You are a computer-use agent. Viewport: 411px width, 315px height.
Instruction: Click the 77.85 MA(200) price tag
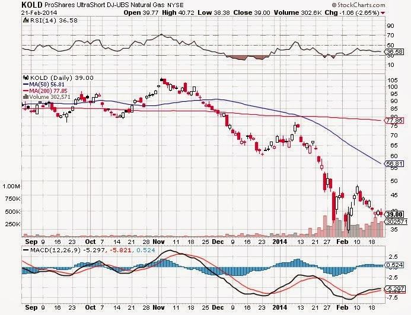(395, 120)
